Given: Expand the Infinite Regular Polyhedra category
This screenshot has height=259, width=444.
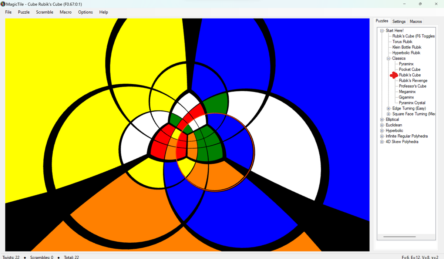Looking at the screenshot, I should pyautogui.click(x=382, y=136).
